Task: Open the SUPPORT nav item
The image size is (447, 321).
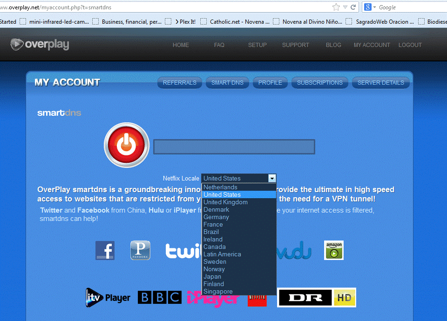Action: click(296, 45)
